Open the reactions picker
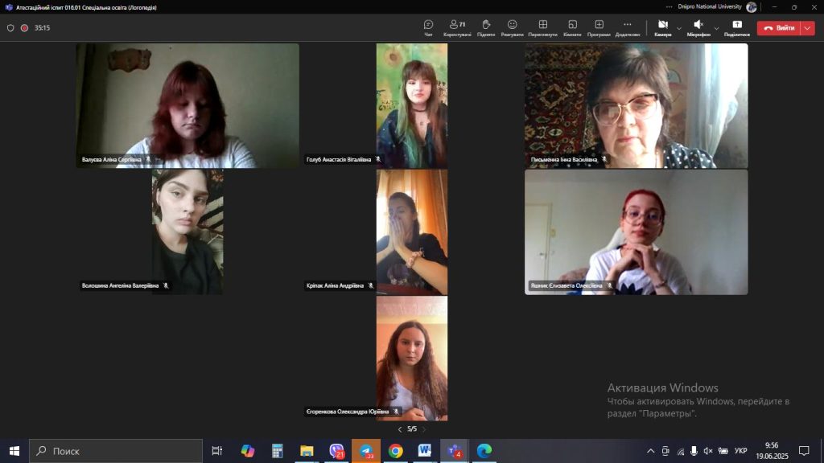Screen dimensions: 824x463 click(513, 28)
